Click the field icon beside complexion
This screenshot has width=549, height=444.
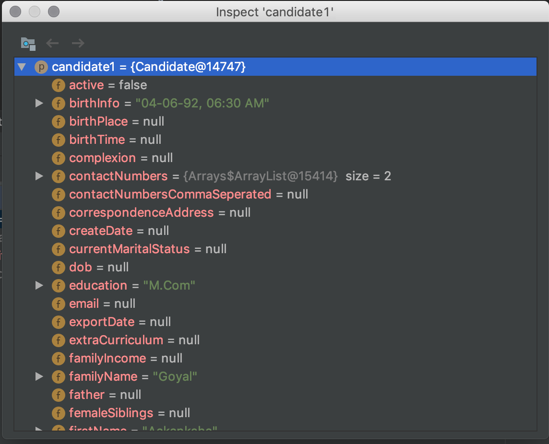tap(58, 158)
